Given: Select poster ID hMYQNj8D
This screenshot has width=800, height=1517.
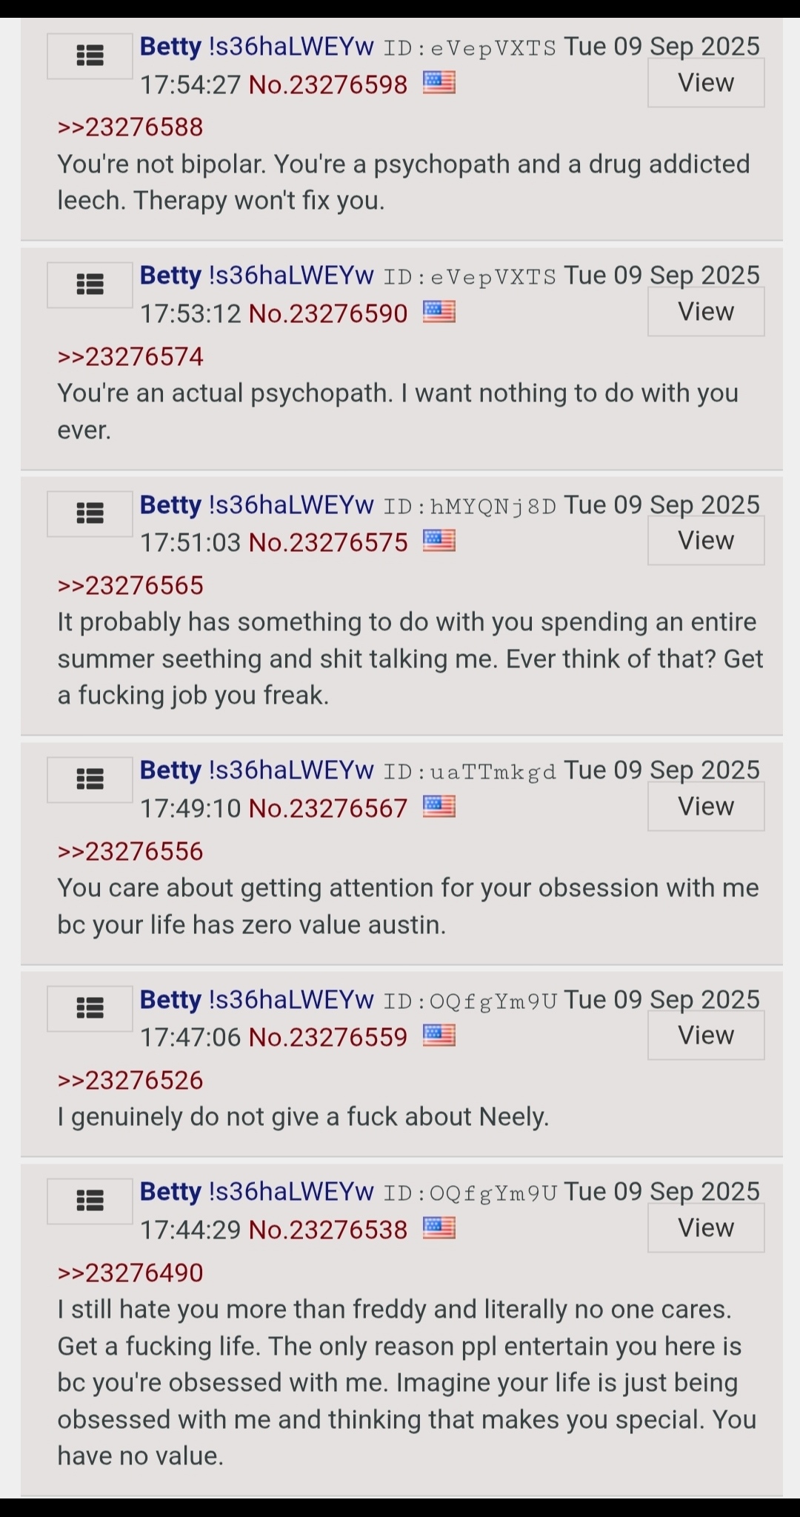Looking at the screenshot, I should pos(470,507).
